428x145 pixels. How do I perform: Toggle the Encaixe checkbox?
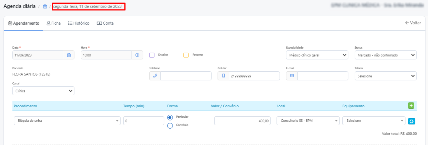(152, 55)
